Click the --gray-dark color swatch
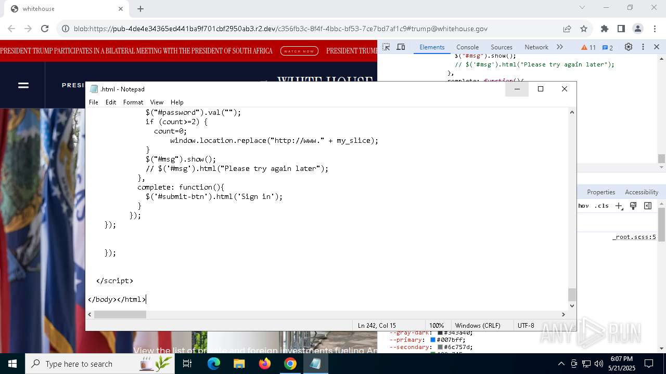This screenshot has width=666, height=374. coord(440,332)
